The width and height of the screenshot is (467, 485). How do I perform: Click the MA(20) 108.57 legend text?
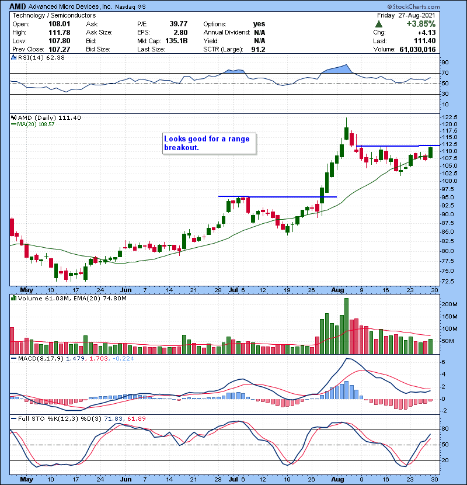36,124
